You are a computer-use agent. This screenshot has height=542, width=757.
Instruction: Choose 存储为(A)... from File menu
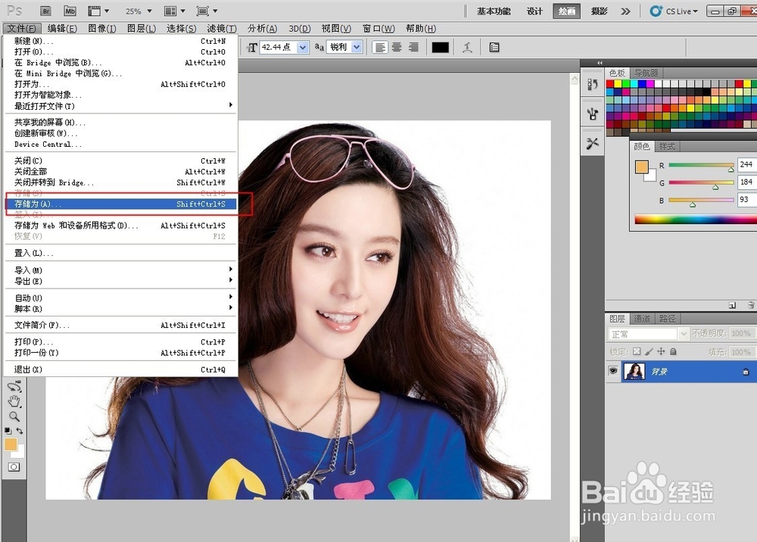(x=120, y=204)
